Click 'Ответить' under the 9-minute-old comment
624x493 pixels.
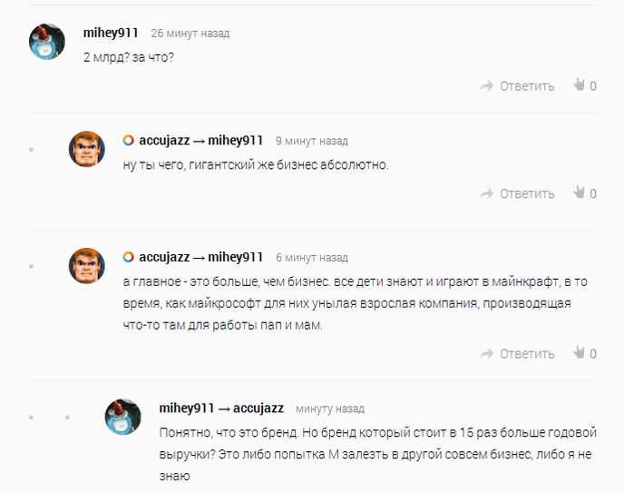[527, 193]
